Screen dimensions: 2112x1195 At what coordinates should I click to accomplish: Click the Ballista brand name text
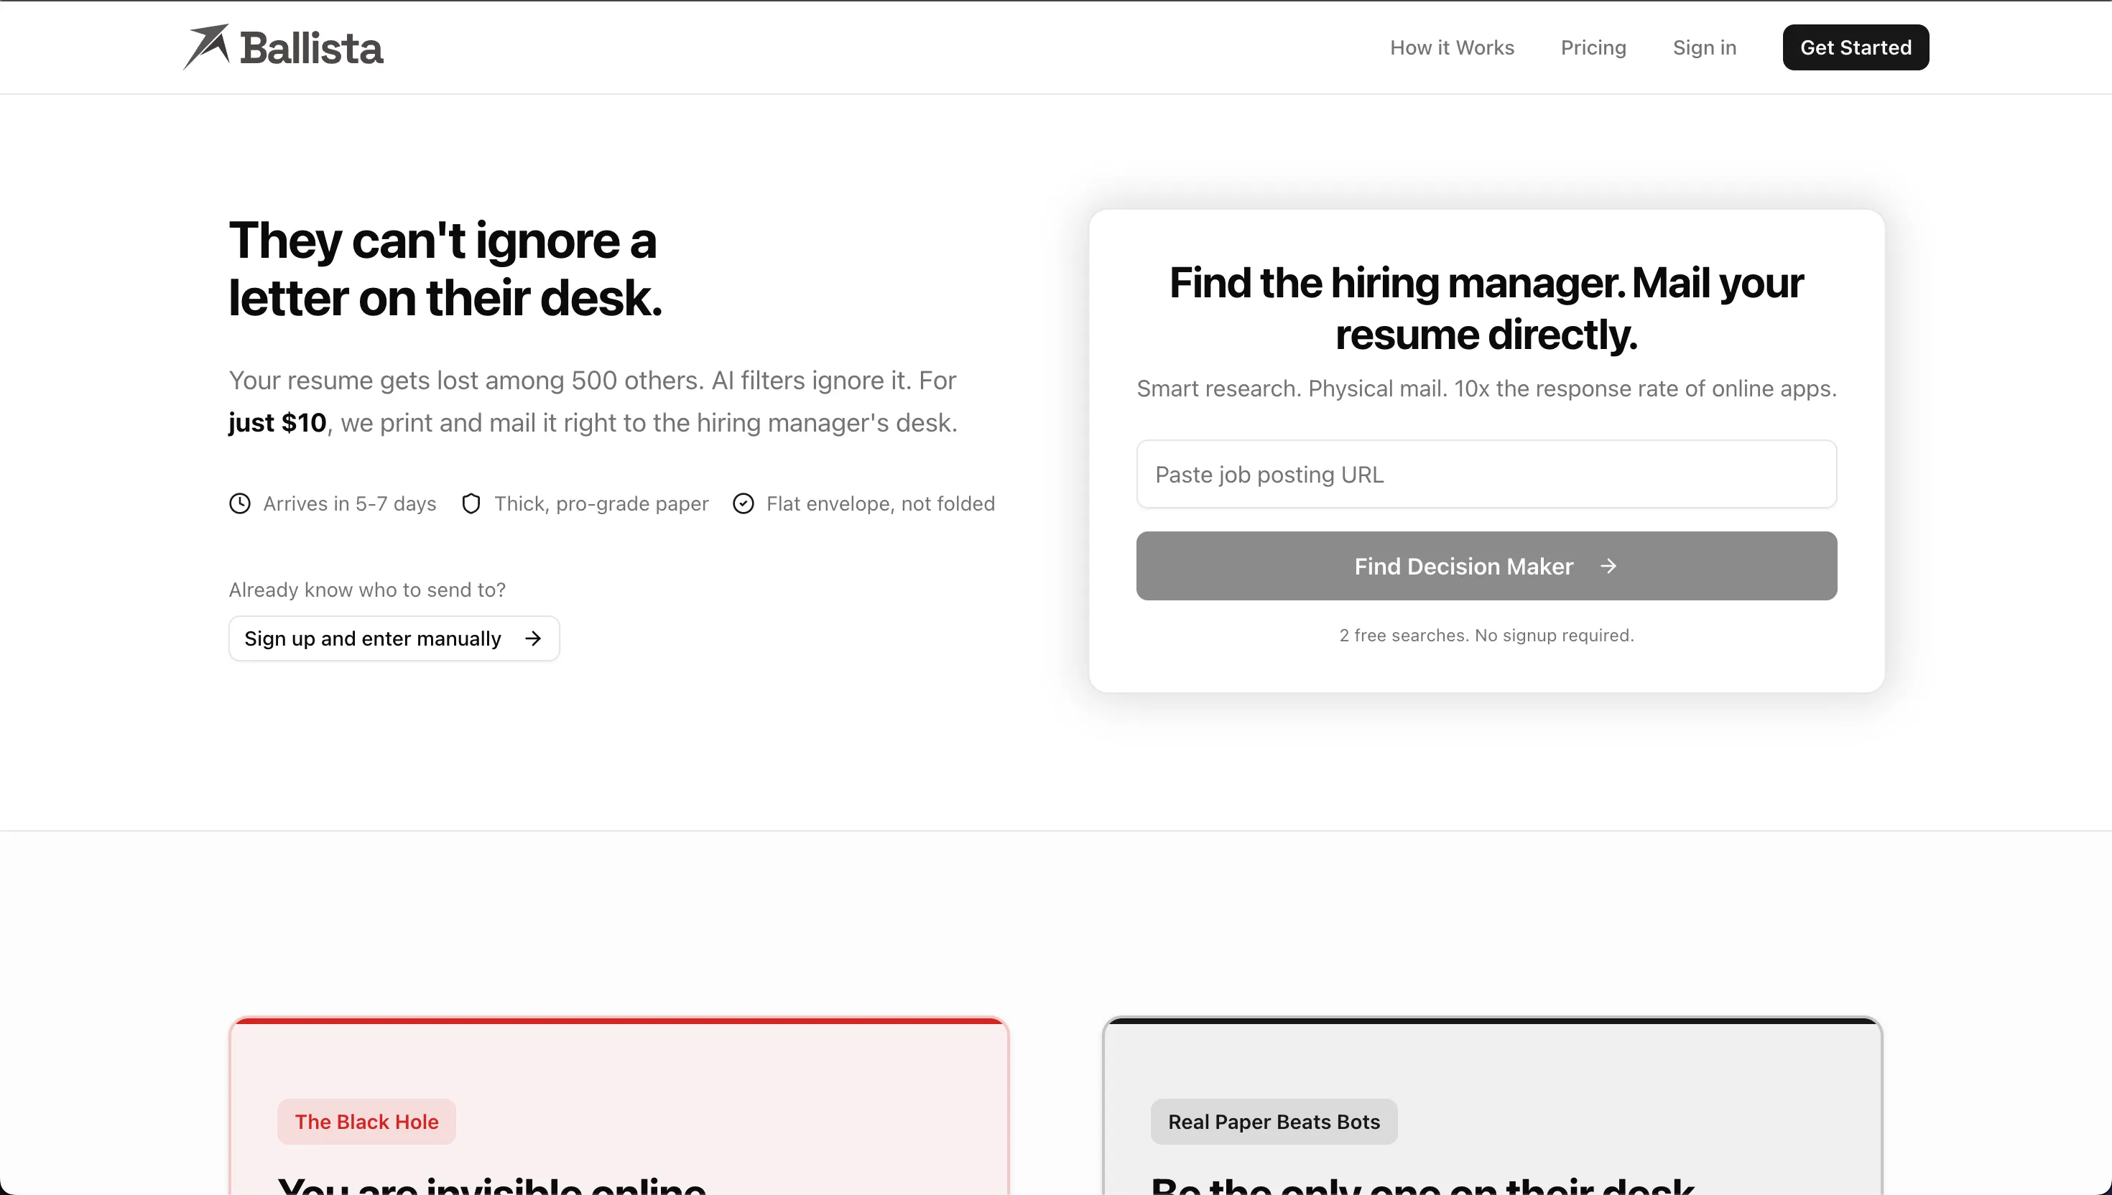point(311,48)
